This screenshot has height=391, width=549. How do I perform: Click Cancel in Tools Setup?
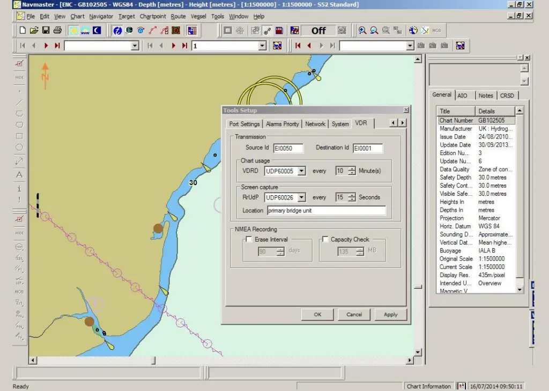coord(354,315)
